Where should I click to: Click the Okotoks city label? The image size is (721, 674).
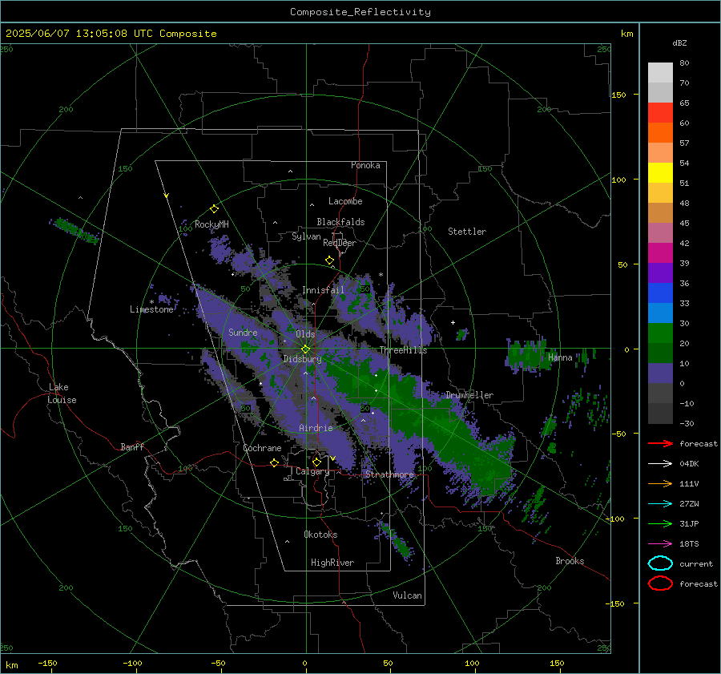coord(320,535)
